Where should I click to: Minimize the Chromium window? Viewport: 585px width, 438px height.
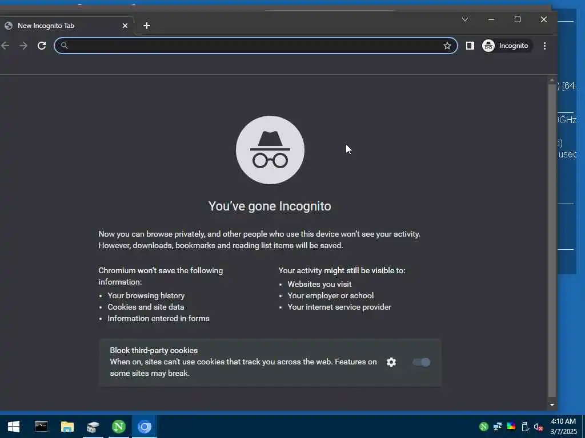click(491, 19)
